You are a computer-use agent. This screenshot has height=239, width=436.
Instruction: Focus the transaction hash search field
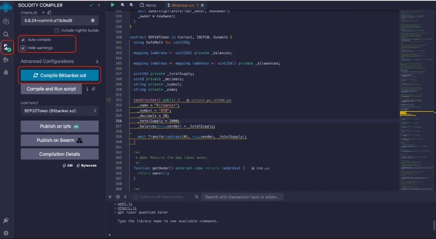coord(242,197)
